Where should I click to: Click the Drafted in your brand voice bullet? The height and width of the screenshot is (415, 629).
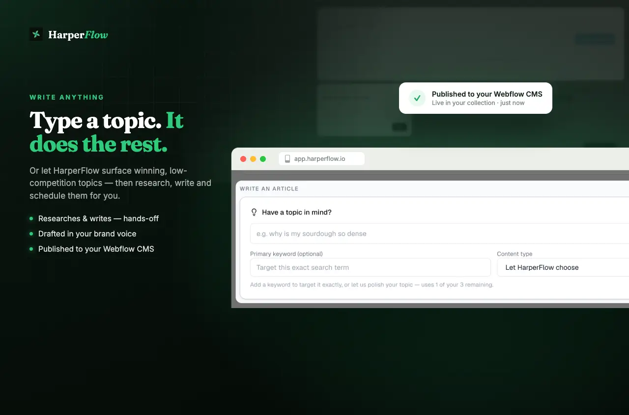(x=87, y=233)
